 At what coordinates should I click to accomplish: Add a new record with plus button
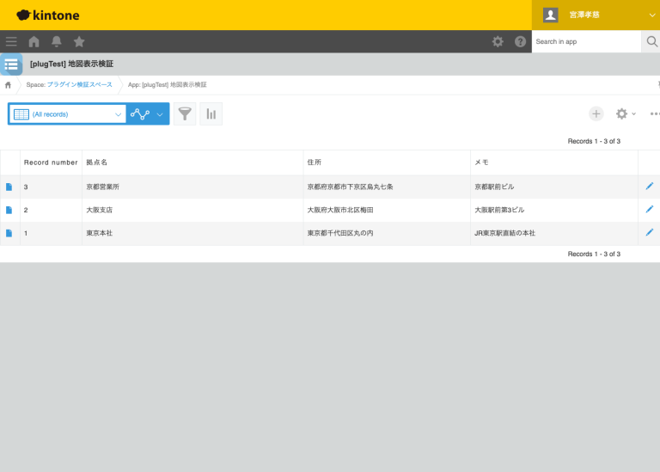pos(596,113)
